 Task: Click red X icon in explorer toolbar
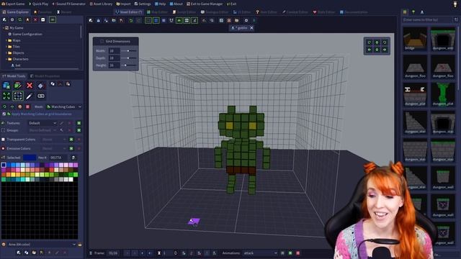point(35,19)
